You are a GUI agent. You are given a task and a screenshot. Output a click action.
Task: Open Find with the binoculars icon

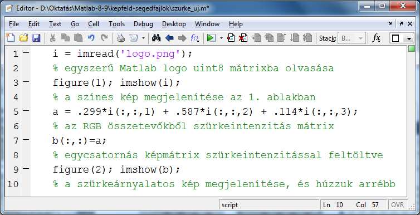click(156, 38)
